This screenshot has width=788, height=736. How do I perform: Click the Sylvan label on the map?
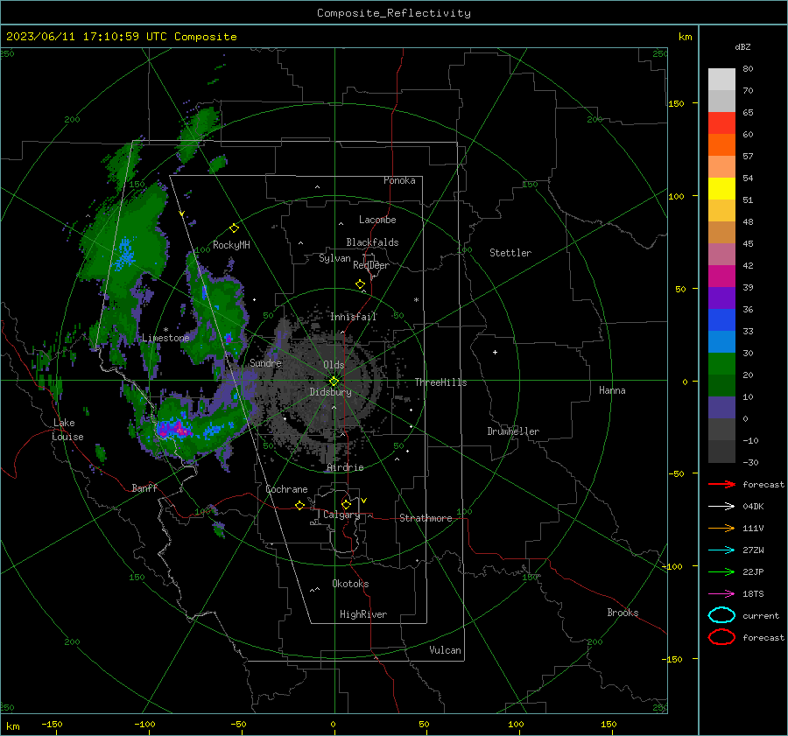334,258
